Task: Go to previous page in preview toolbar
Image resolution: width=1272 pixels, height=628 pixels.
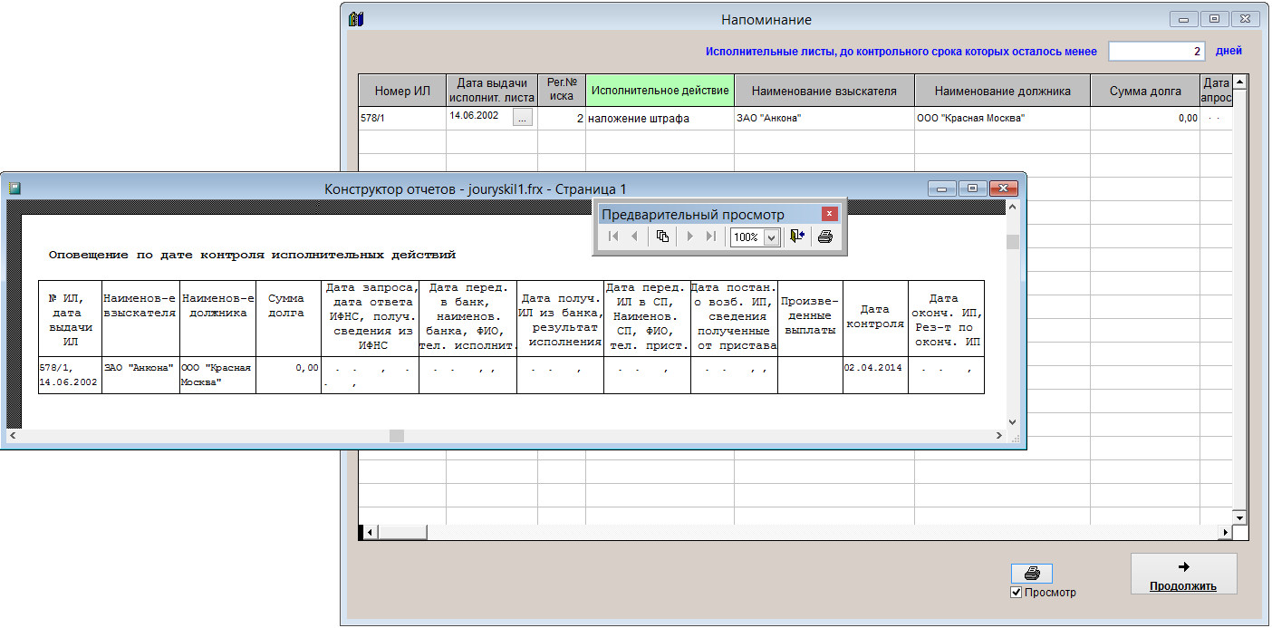Action: pos(634,237)
